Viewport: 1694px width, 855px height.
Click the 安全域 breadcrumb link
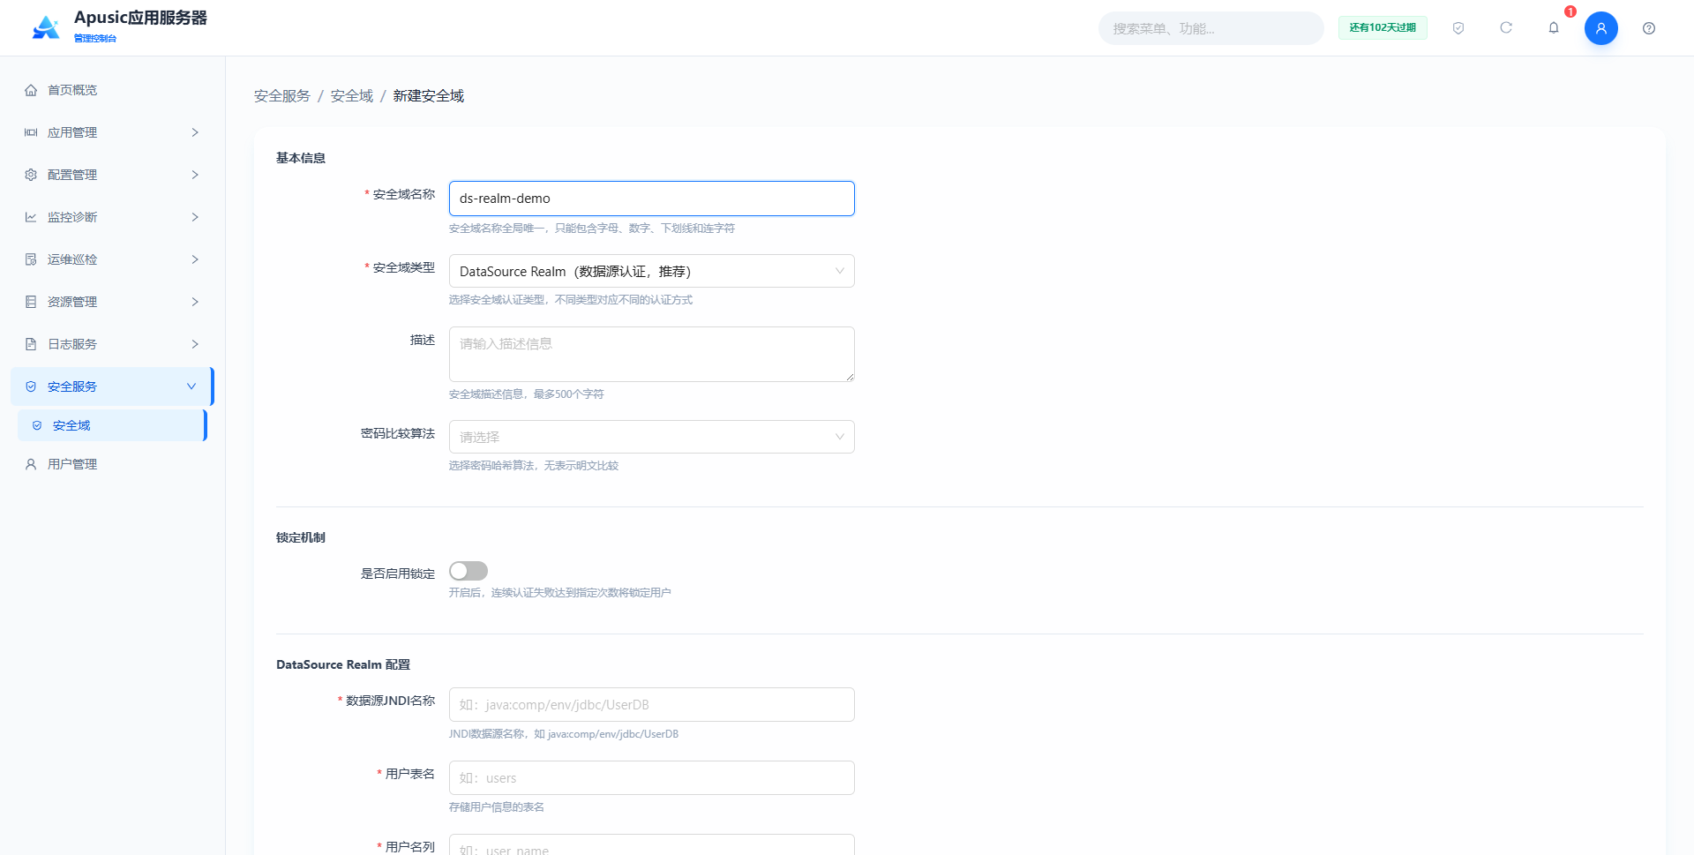[x=351, y=95]
